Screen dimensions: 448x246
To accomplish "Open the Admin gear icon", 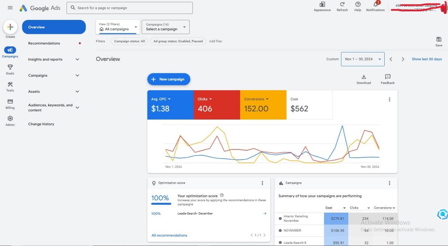I will click(x=10, y=118).
